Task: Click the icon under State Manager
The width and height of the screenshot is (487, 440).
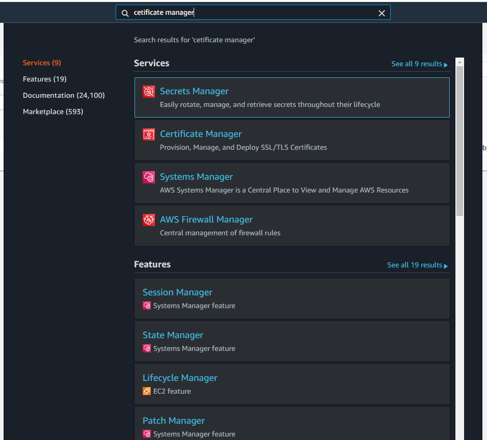Action: (147, 348)
